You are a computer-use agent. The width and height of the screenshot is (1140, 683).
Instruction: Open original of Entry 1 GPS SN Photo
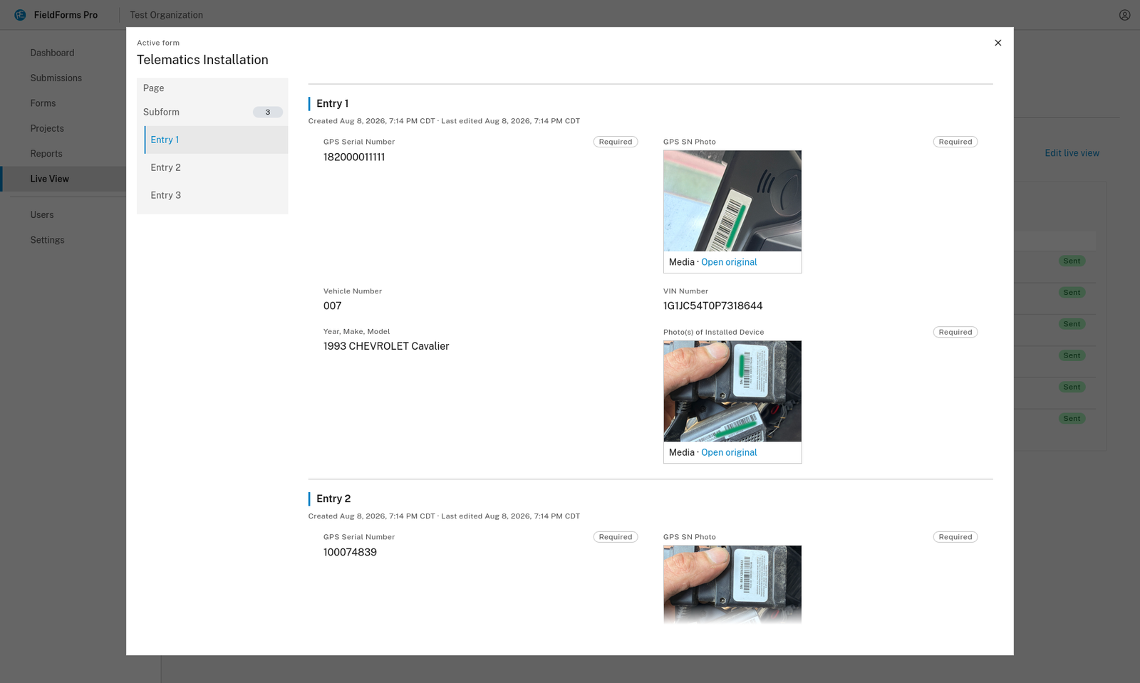coord(729,262)
